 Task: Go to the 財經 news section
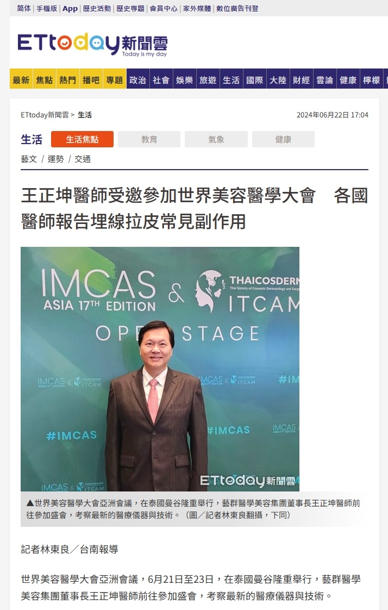click(x=301, y=80)
